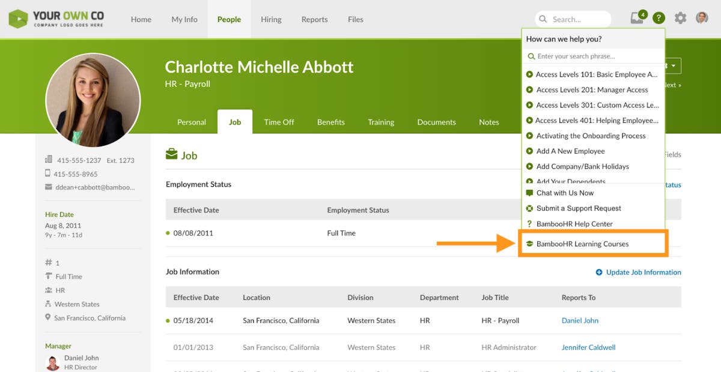Select Submit a Support Request
This screenshot has width=721, height=372.
[578, 208]
